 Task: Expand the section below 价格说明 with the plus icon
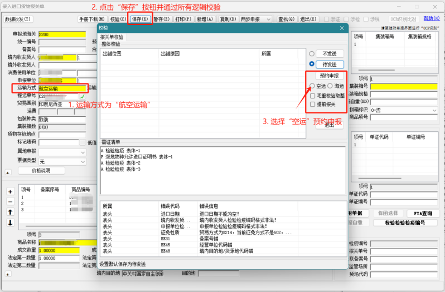click(x=8, y=173)
